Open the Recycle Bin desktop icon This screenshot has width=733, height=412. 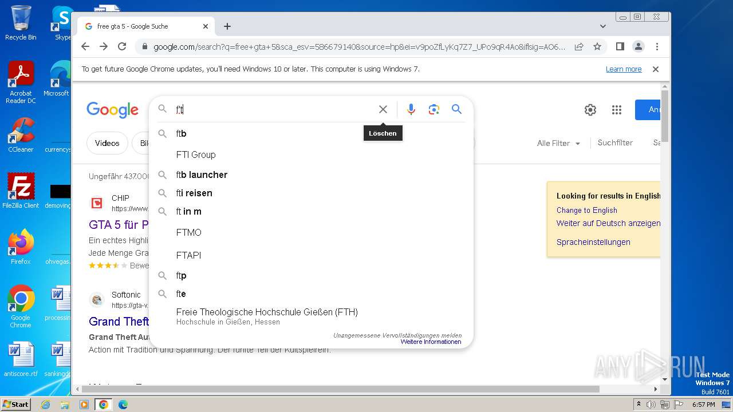(21, 23)
